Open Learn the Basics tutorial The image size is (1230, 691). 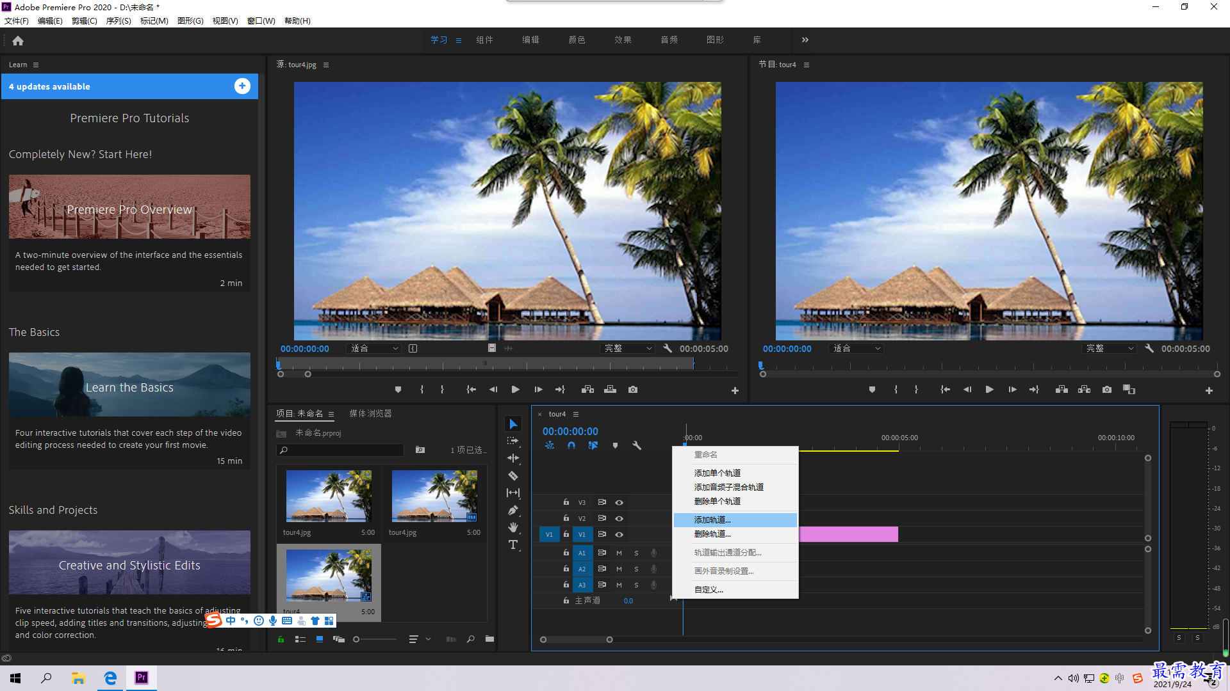pyautogui.click(x=129, y=385)
